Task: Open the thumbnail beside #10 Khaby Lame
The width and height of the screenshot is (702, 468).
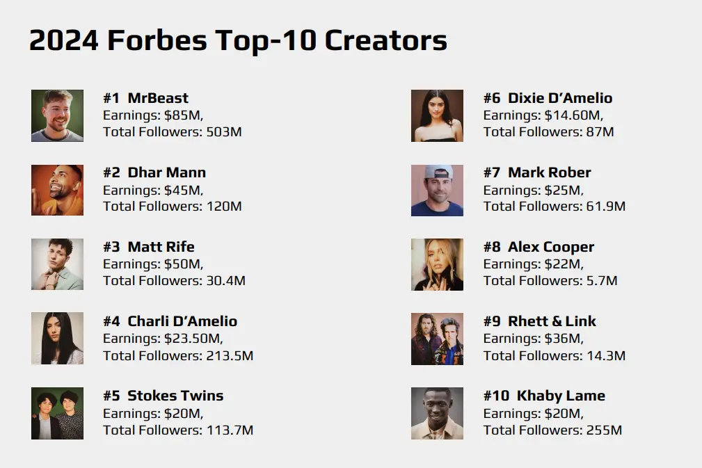Action: (x=437, y=413)
